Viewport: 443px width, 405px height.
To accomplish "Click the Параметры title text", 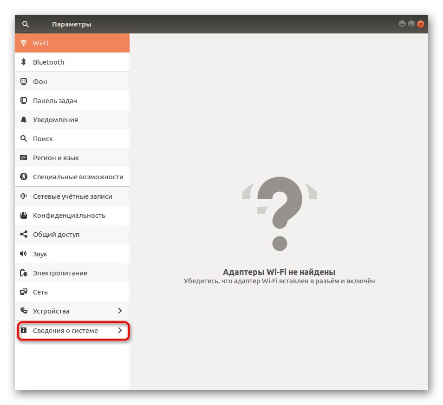I will click(x=72, y=24).
